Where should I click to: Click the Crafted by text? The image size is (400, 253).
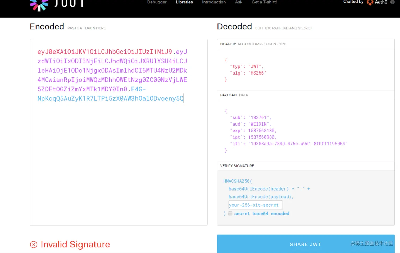353,2
